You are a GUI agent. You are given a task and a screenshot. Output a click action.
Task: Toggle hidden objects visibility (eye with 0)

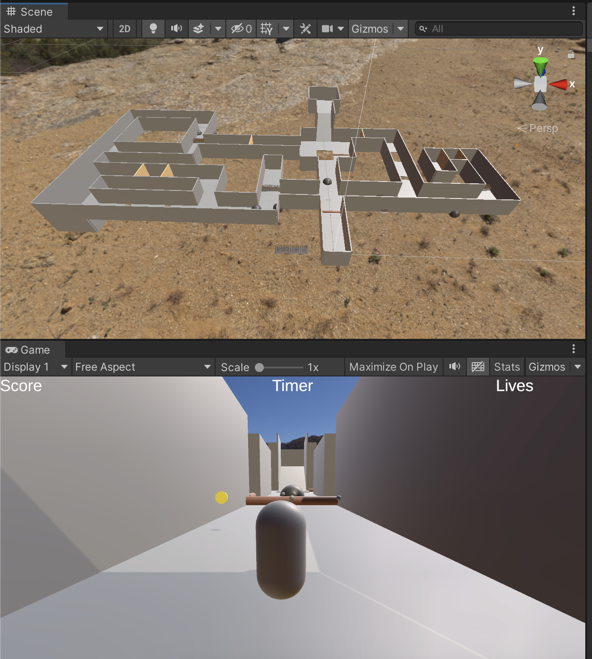pos(241,29)
